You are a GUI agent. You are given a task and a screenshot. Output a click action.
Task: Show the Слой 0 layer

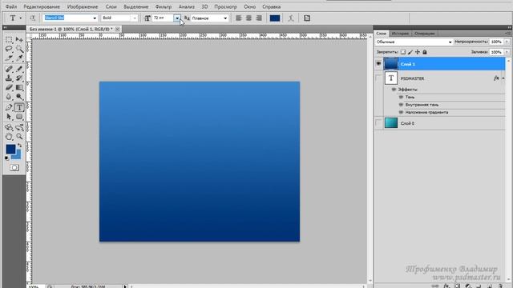[378, 123]
